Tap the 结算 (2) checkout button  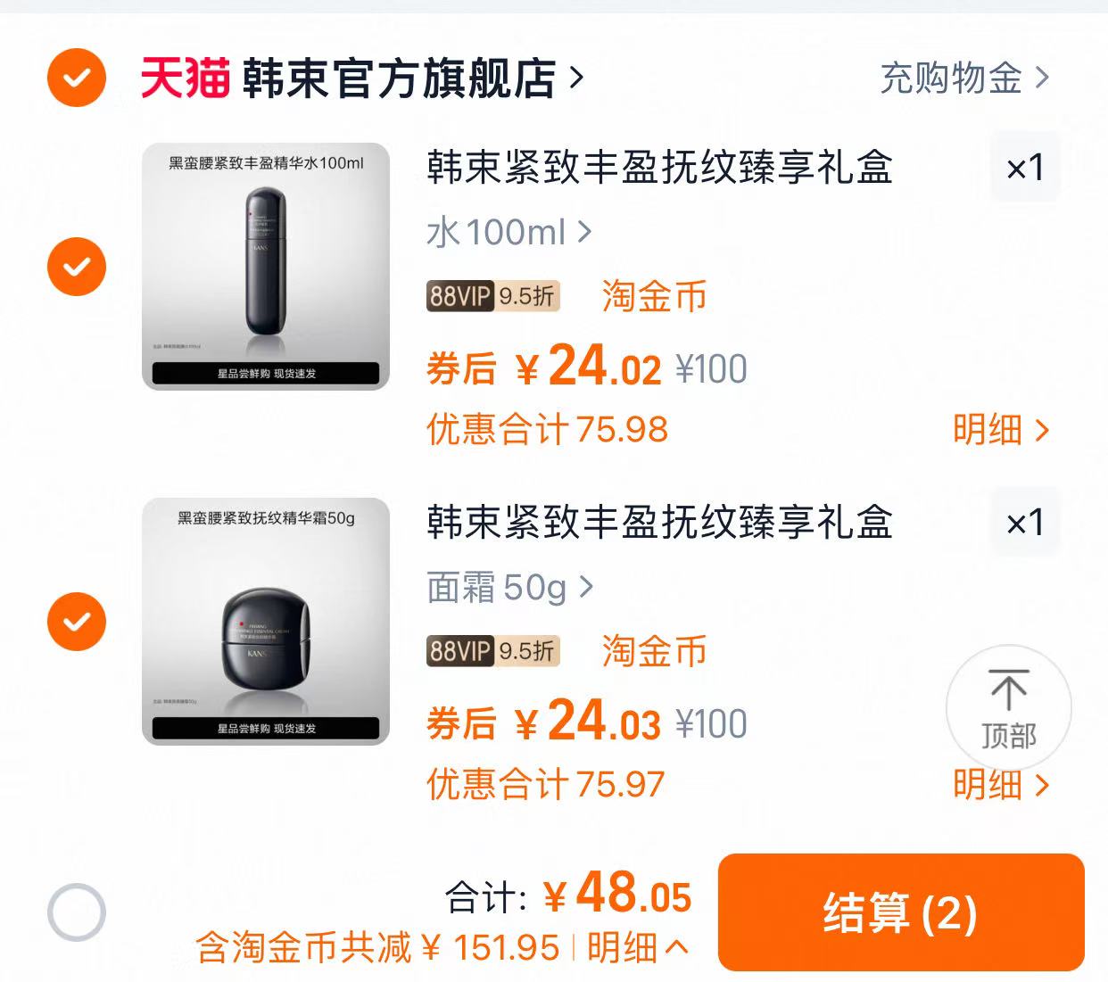click(901, 914)
